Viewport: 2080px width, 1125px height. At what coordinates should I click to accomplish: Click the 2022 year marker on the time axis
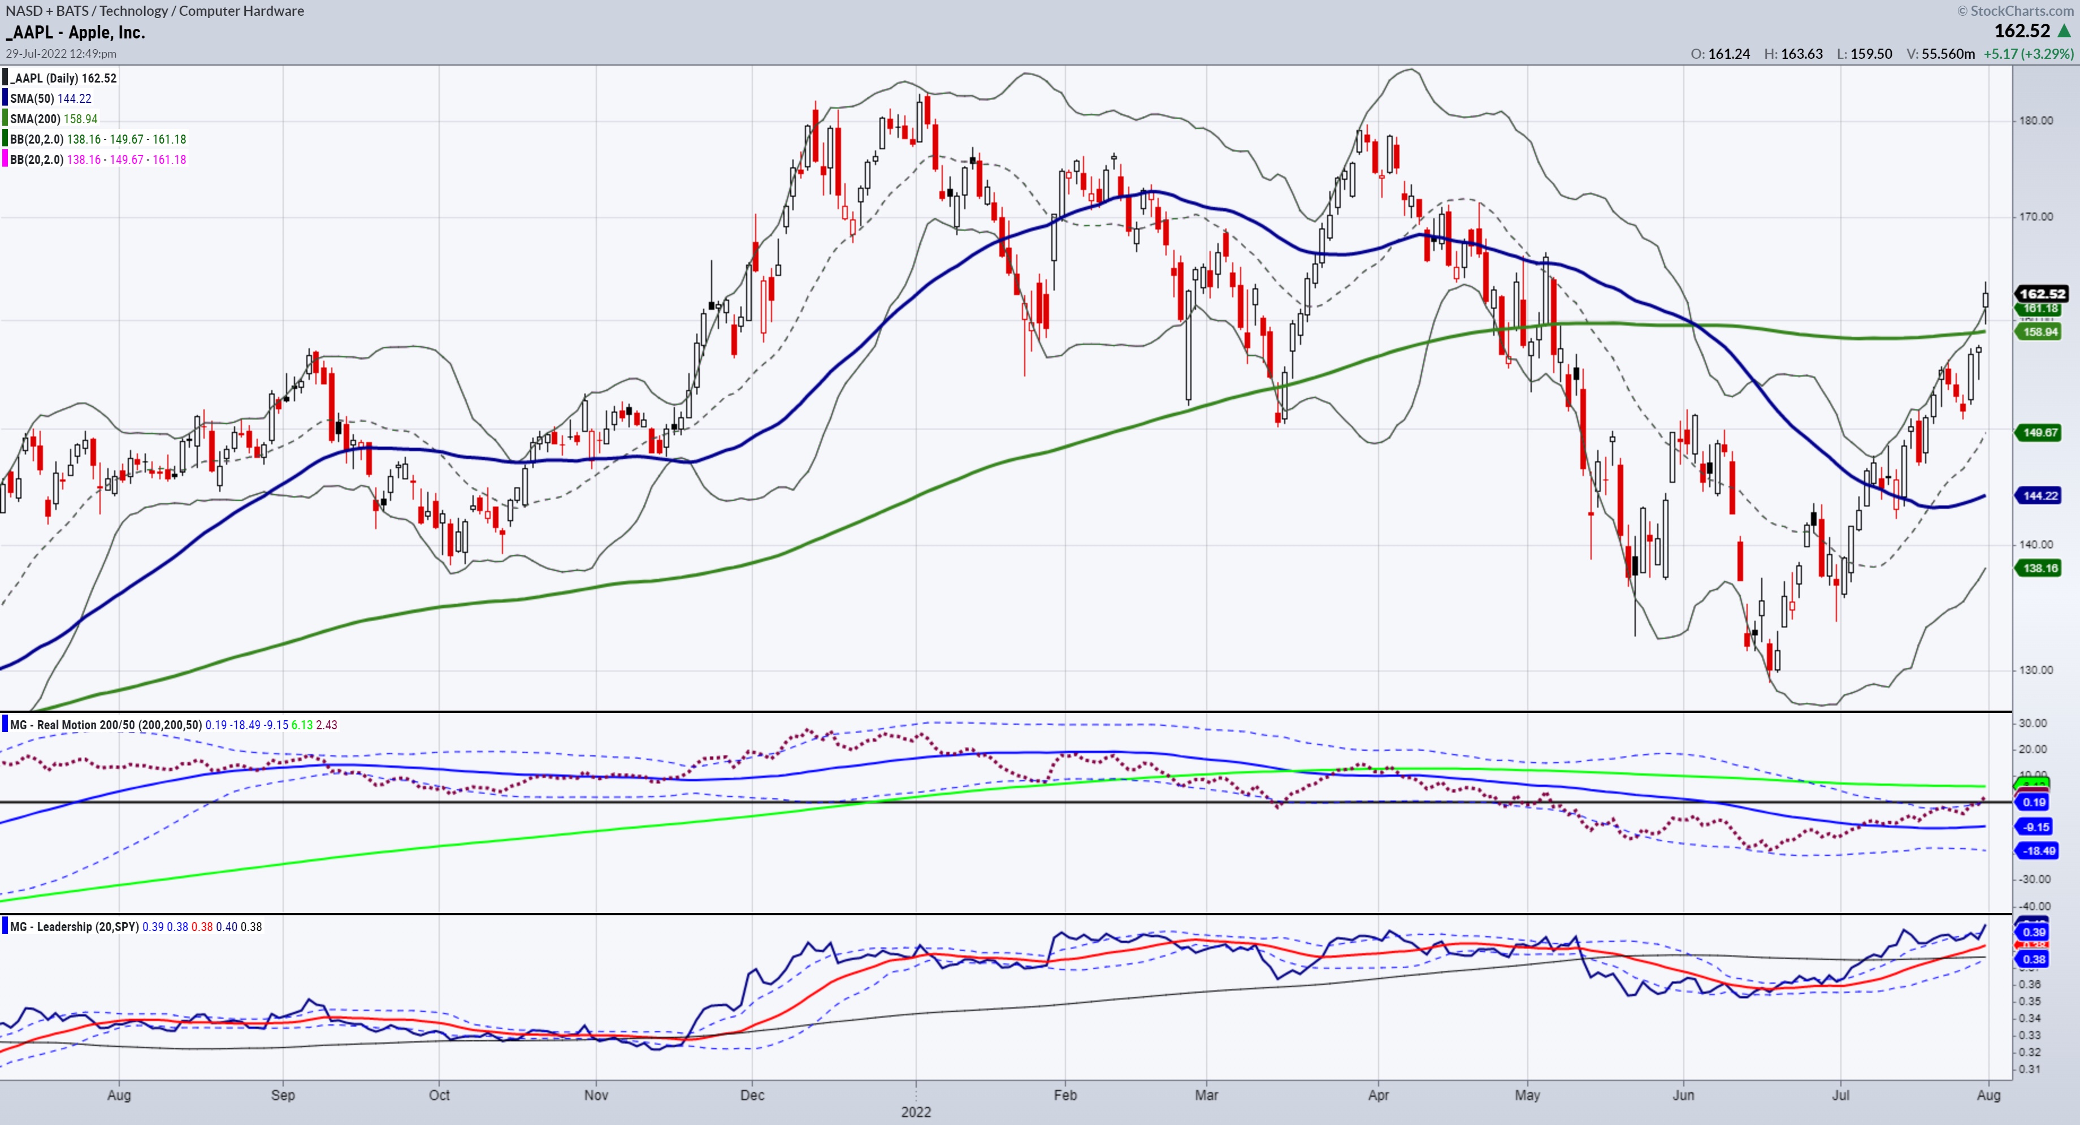916,1112
